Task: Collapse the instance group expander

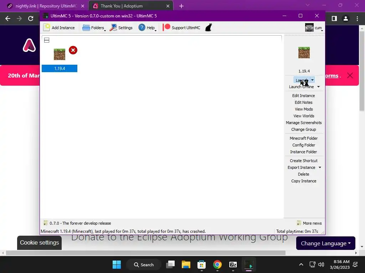Action: point(47,40)
